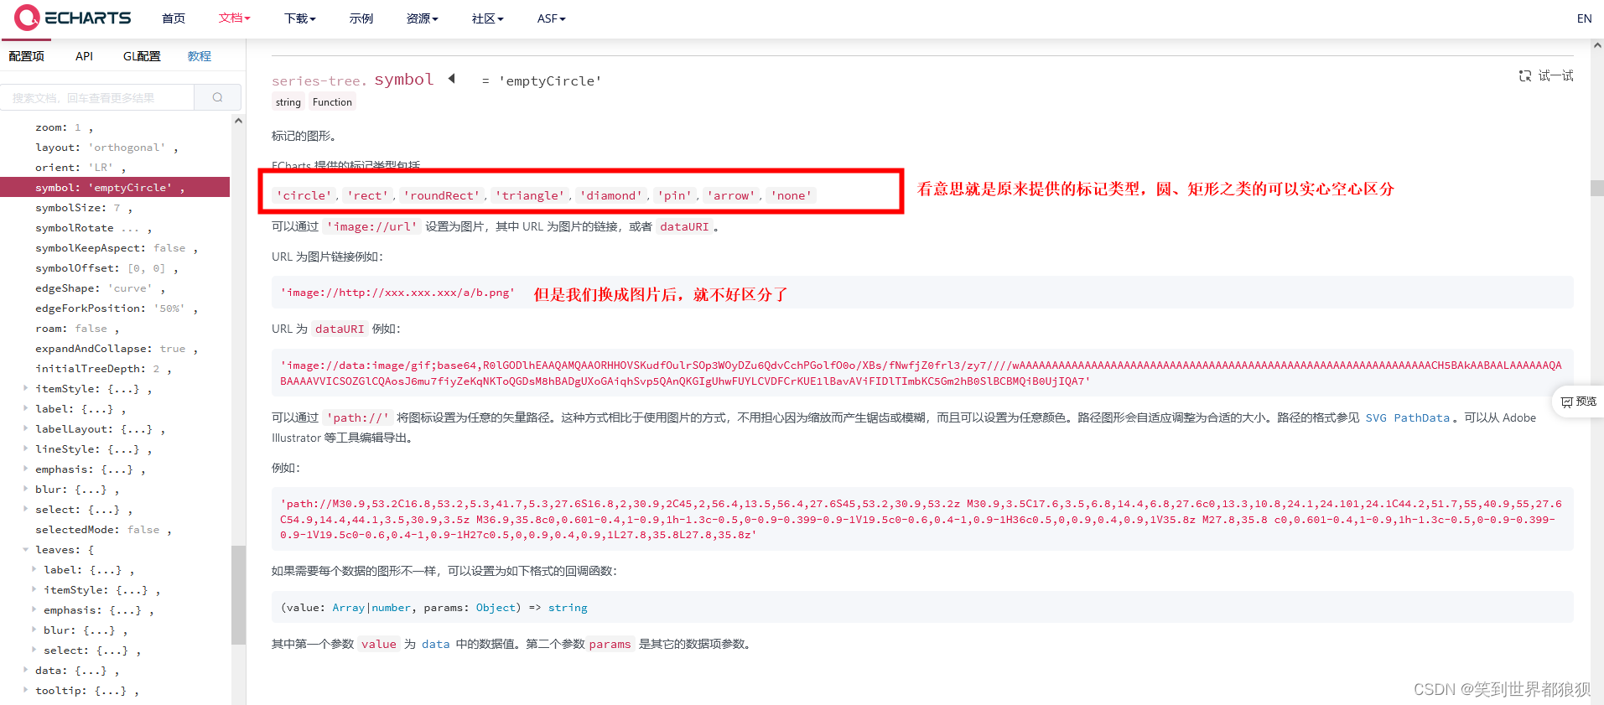Viewport: 1604px width, 705px height.
Task: Click the Function type tag
Action: (x=332, y=102)
